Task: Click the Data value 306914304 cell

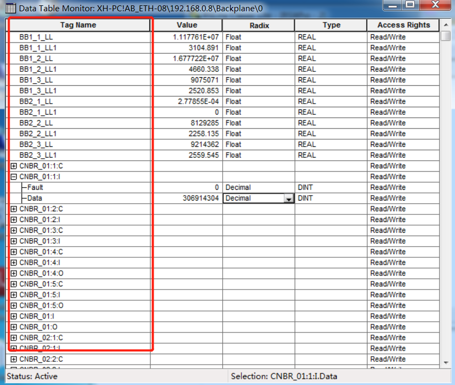Action: click(186, 198)
